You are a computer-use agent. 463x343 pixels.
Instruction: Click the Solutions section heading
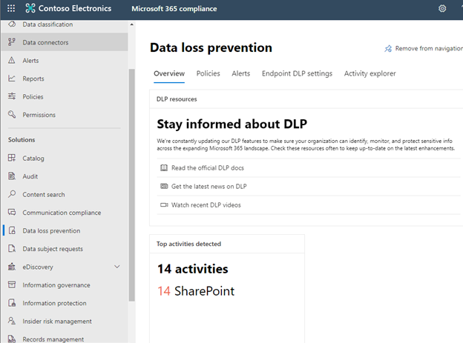click(x=22, y=140)
